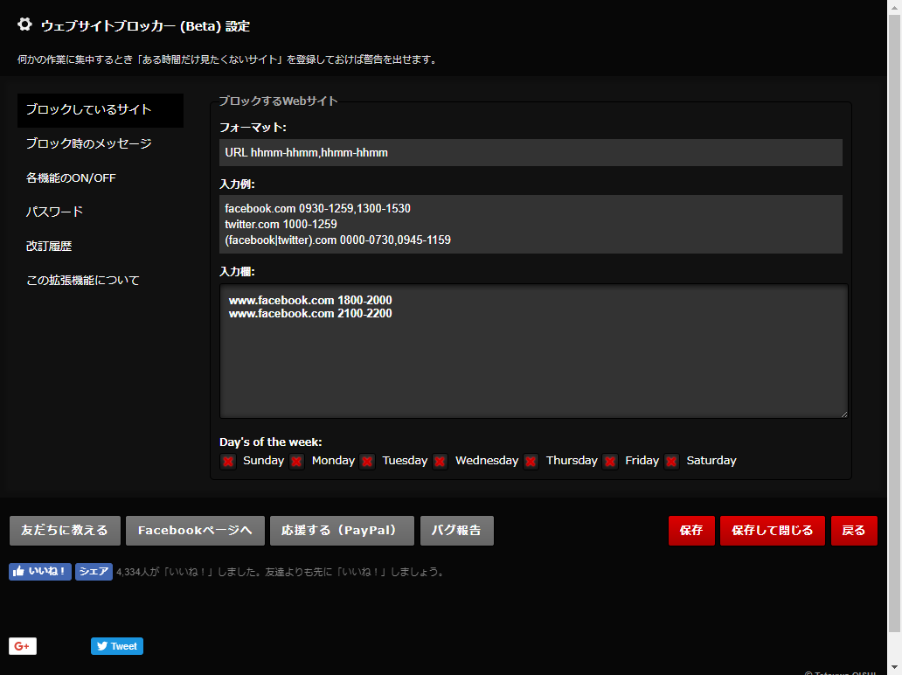Click the Facebook シェア button
This screenshot has height=675, width=902.
pos(94,572)
